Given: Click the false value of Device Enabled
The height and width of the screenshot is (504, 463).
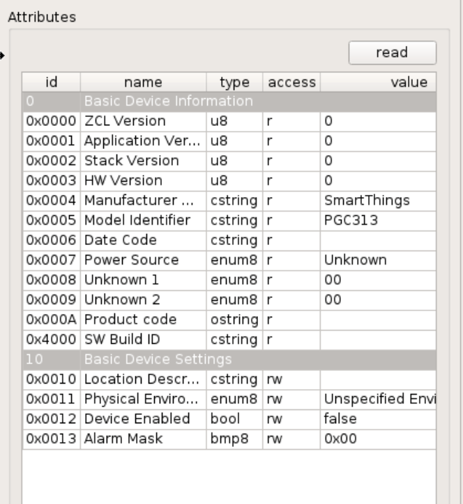Looking at the screenshot, I should (379, 419).
